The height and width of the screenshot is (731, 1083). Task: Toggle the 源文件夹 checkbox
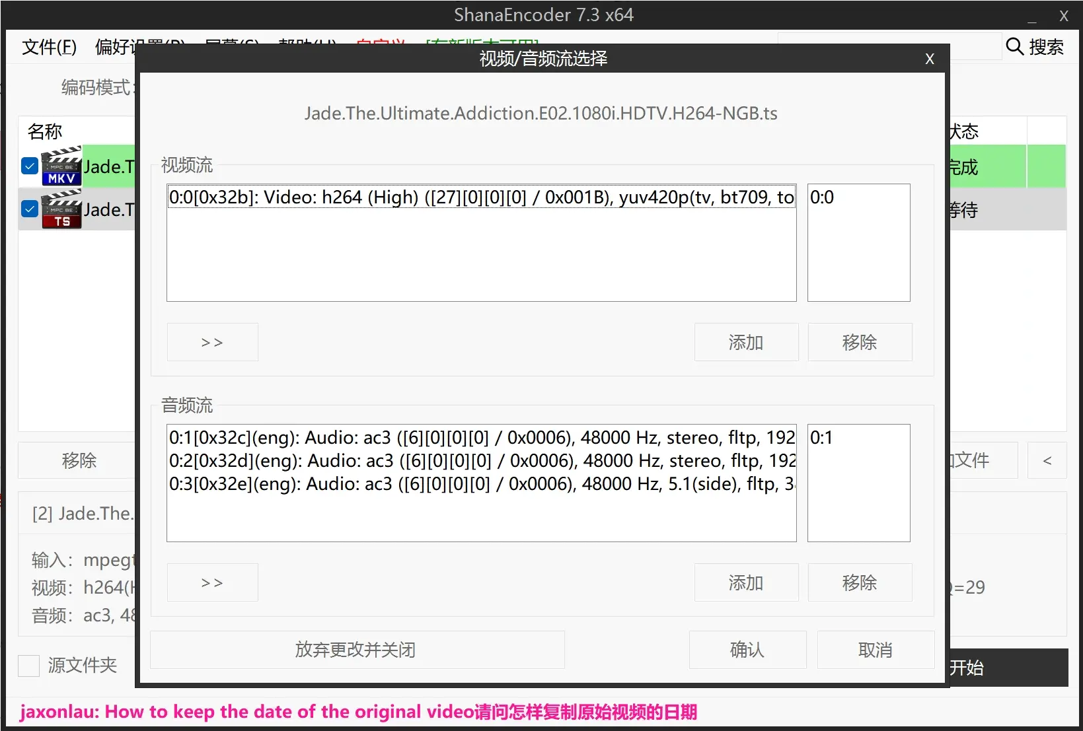pyautogui.click(x=29, y=665)
